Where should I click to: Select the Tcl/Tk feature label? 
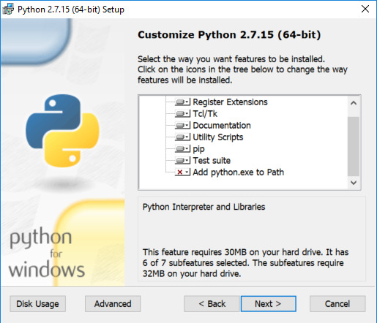point(205,113)
